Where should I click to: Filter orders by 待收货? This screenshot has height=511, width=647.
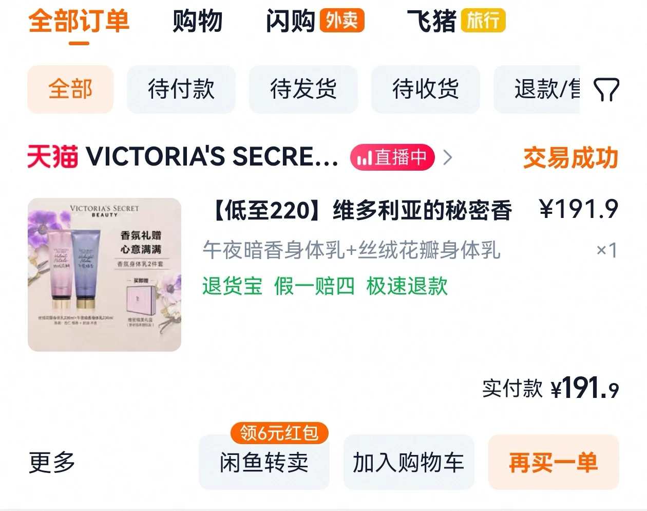[426, 89]
